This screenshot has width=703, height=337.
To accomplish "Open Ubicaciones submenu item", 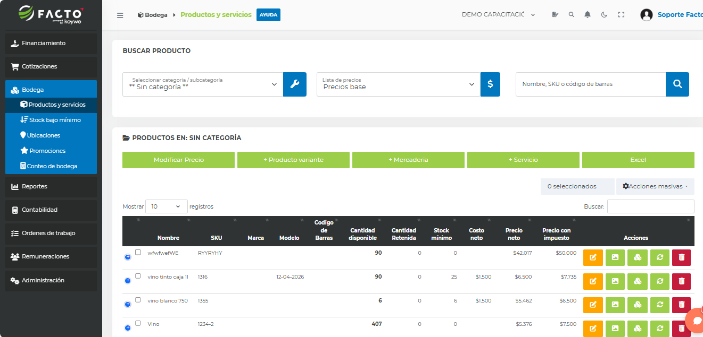I will [51, 135].
